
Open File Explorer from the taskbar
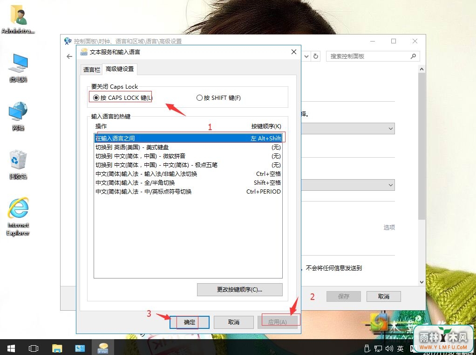57,348
